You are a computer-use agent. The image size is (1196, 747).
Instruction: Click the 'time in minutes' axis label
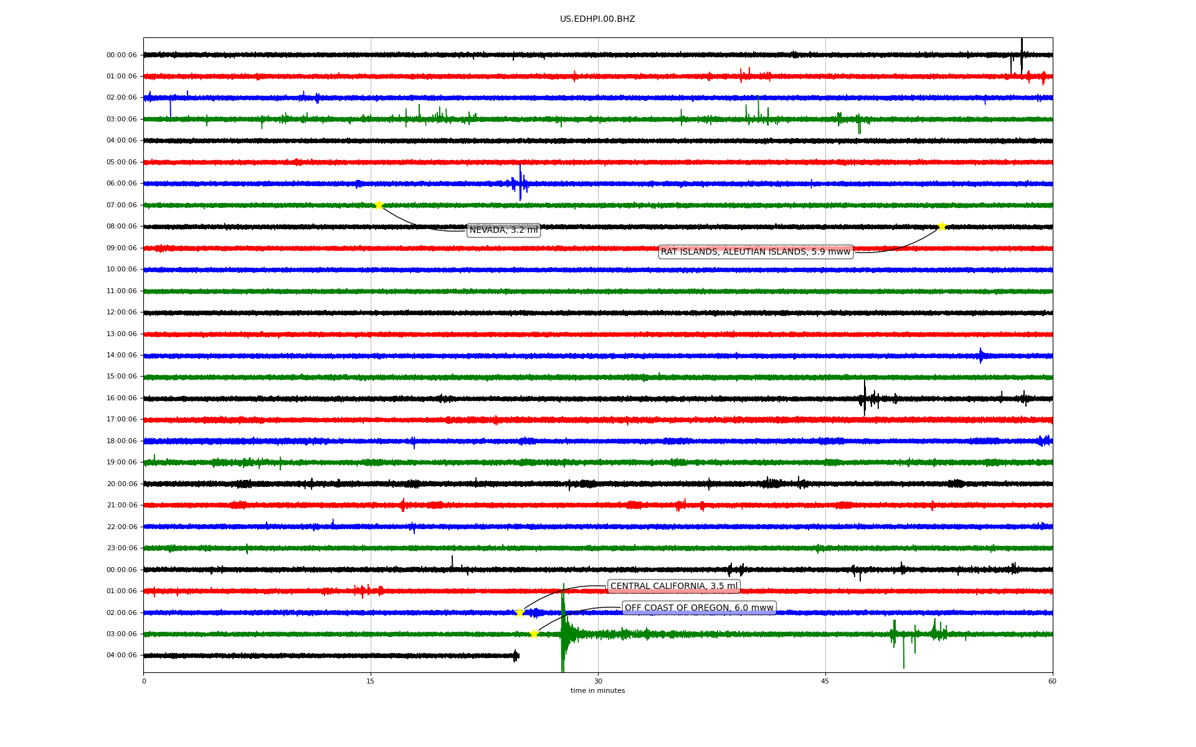pyautogui.click(x=597, y=691)
